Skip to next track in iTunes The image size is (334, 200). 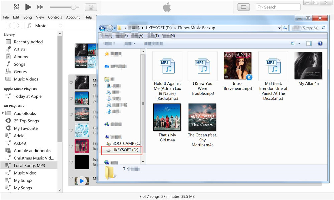coord(40,7)
